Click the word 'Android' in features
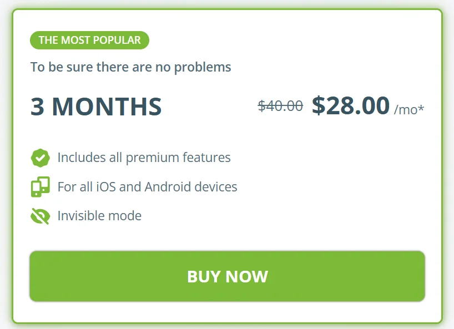Image resolution: width=454 pixels, height=329 pixels. tap(167, 187)
